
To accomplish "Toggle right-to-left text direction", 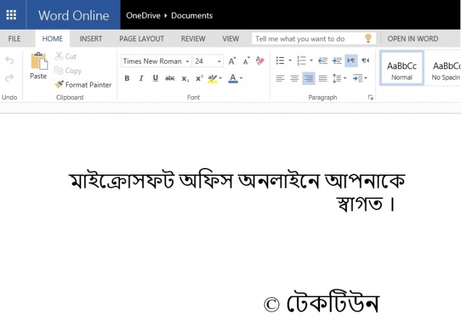I will [x=366, y=61].
